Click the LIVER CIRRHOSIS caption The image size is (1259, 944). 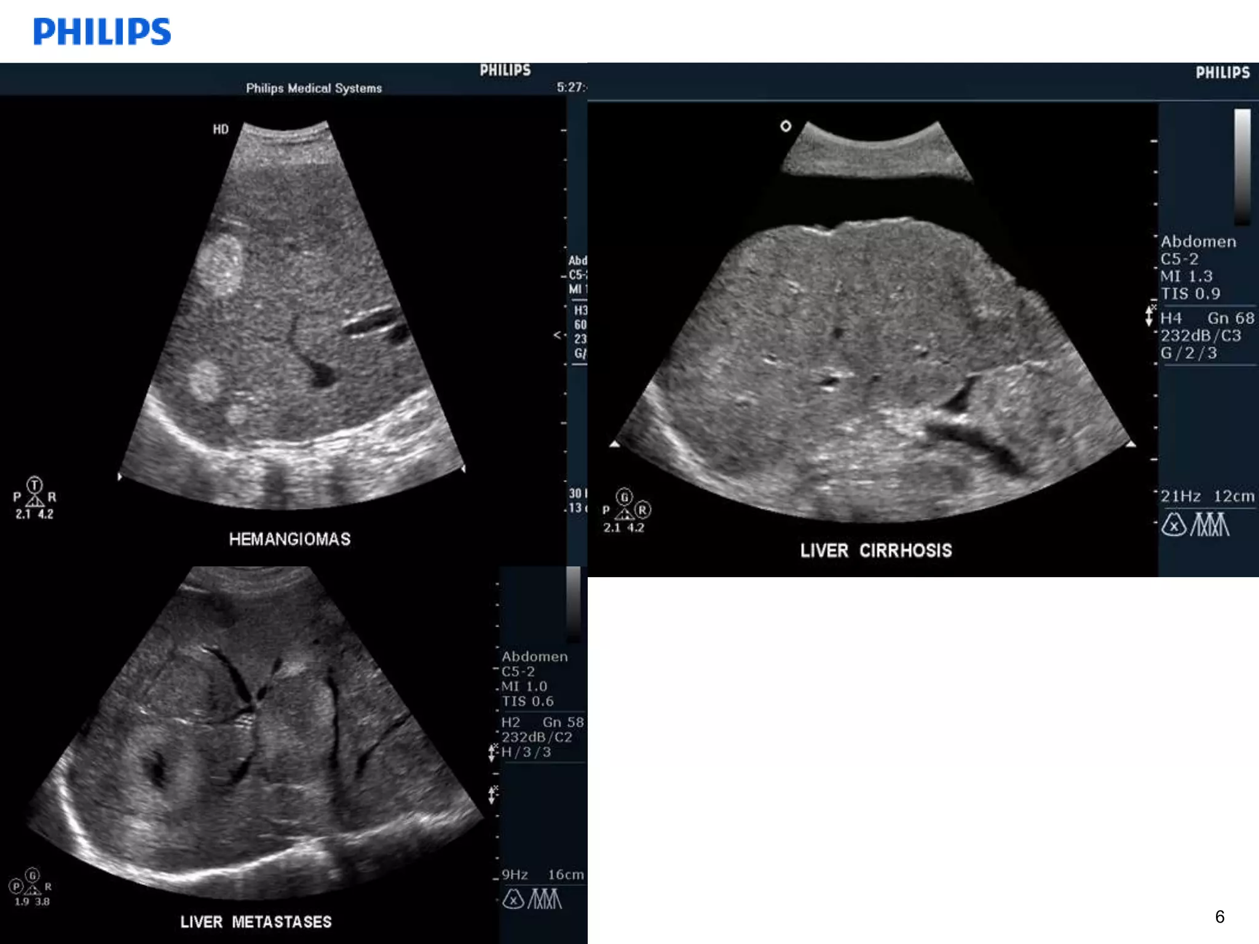875,551
